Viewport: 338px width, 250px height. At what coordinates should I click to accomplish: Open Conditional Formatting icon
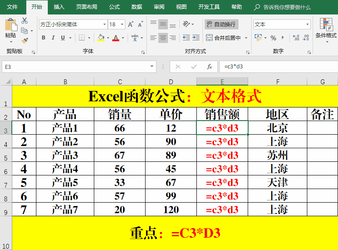point(326,25)
